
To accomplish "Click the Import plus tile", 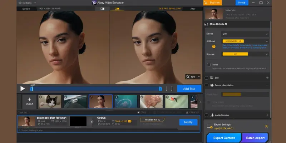I will (x=29, y=102).
